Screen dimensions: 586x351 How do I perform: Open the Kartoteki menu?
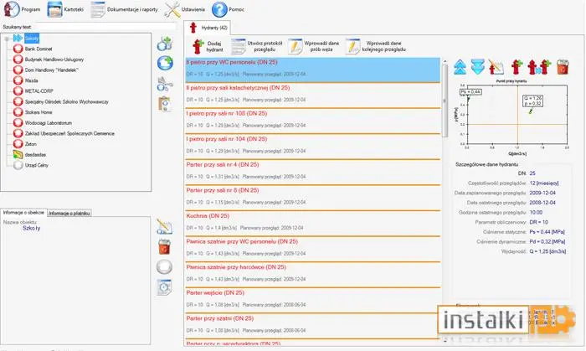click(65, 9)
